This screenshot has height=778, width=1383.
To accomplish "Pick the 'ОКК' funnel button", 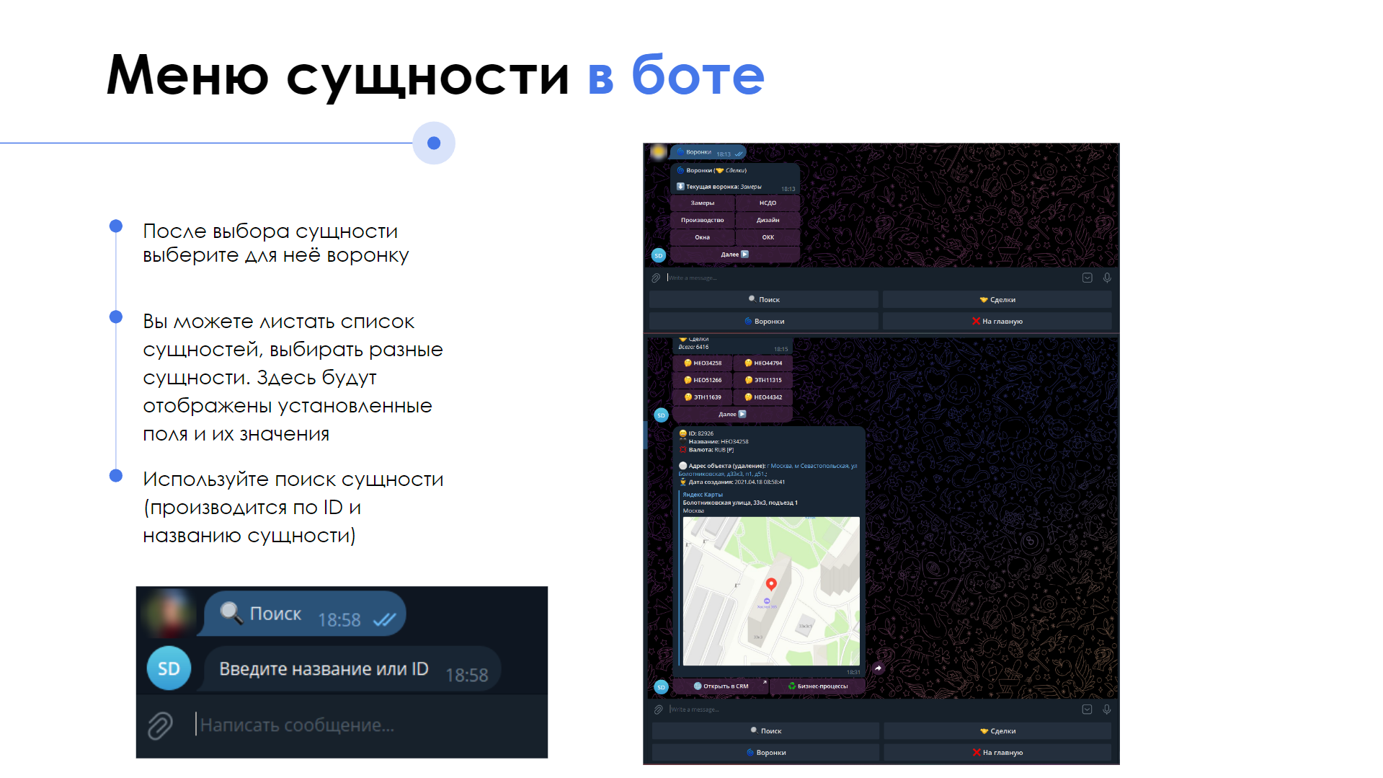I will [768, 237].
